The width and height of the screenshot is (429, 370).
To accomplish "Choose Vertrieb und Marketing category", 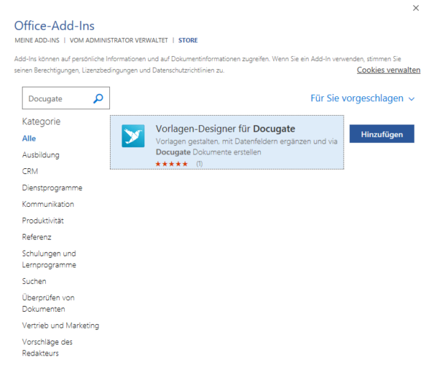I will pyautogui.click(x=60, y=325).
